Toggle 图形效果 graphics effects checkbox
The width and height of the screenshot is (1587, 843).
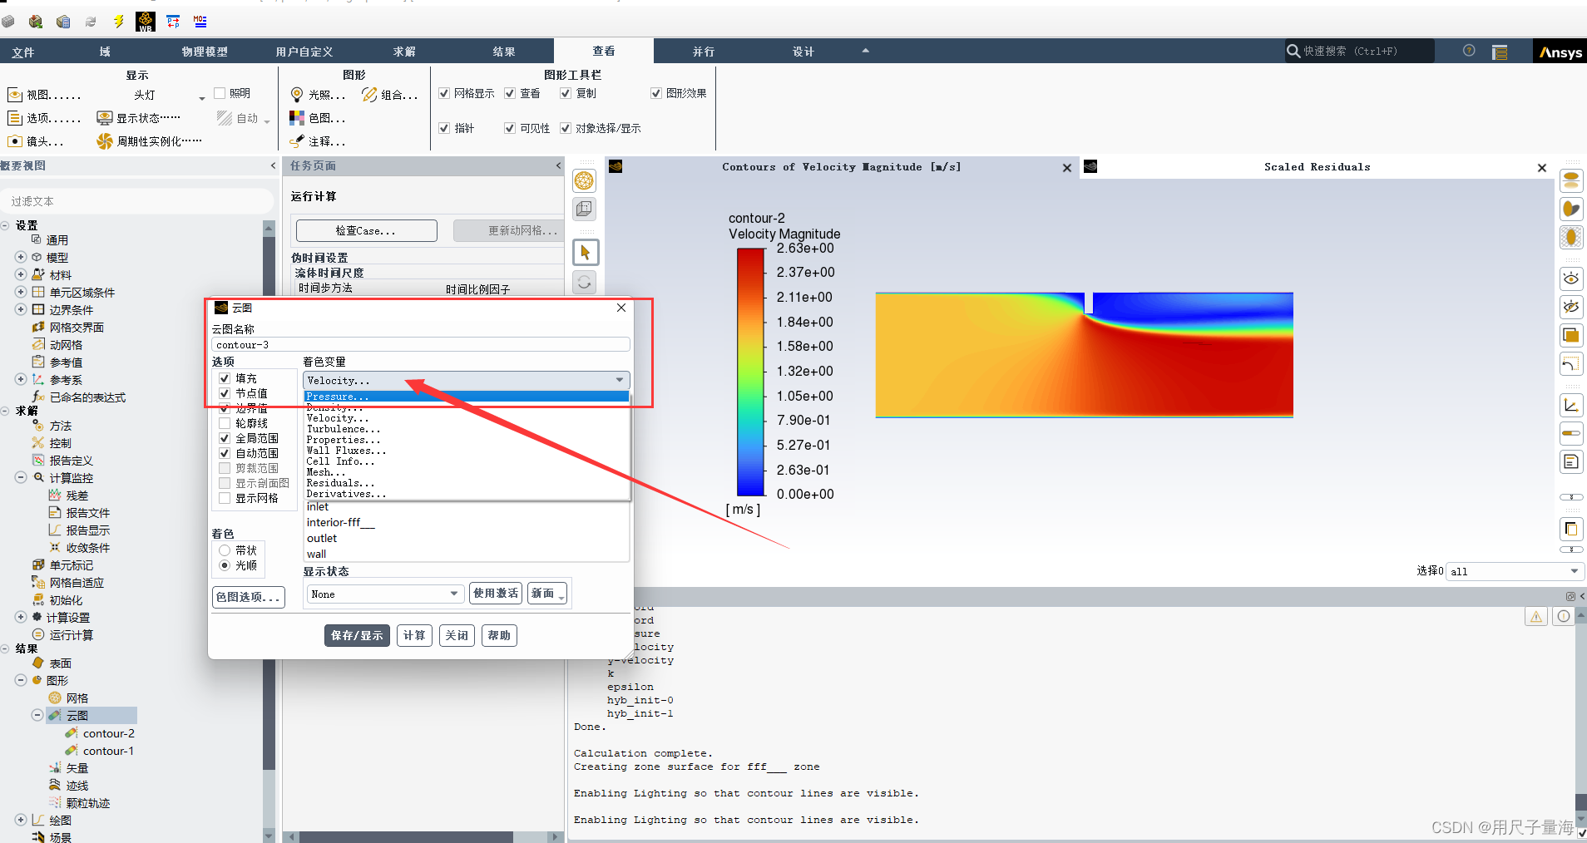tap(656, 93)
